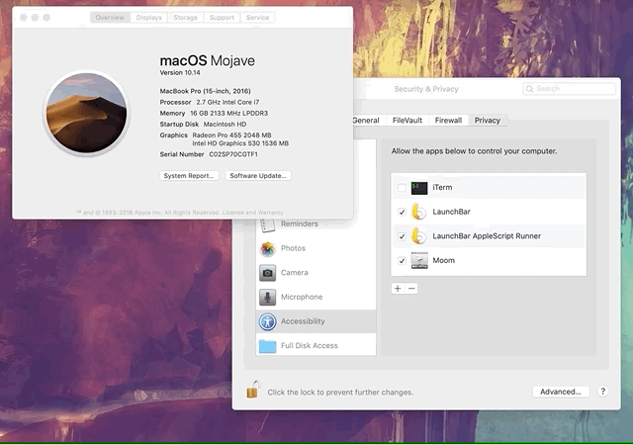Open System Report
The width and height of the screenshot is (633, 444).
click(x=189, y=176)
